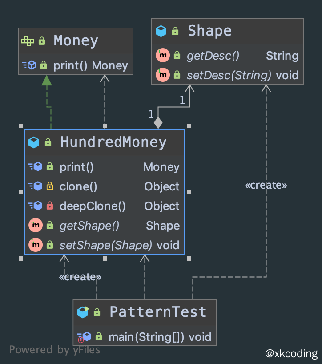Screen dimensions: 322x364
Task: Click the yellow lock beside clone()
Action: point(50,186)
